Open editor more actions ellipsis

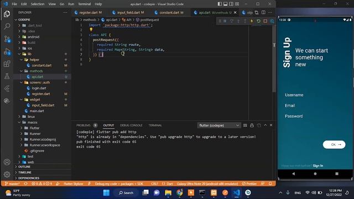(x=270, y=12)
